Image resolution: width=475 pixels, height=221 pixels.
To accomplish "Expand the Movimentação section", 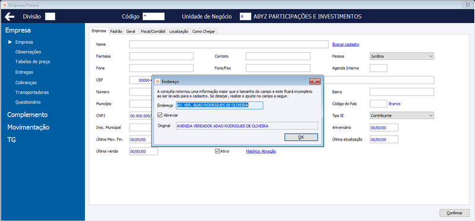I will tap(28, 127).
